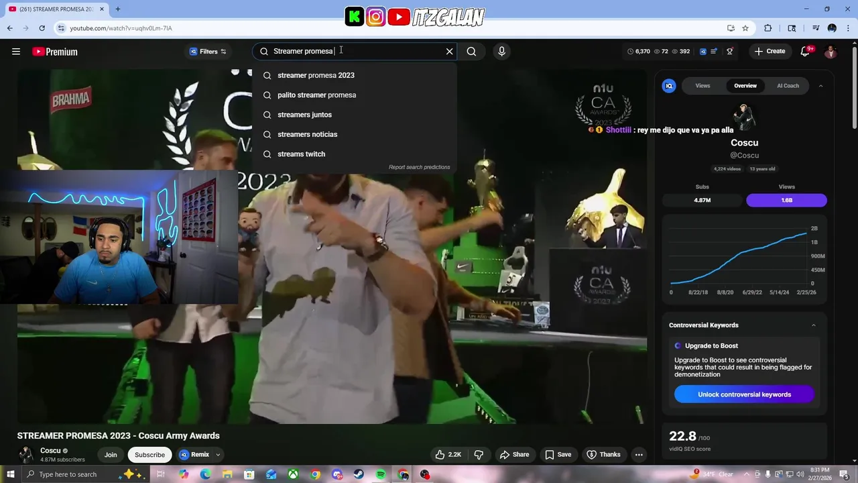The image size is (858, 483).
Task: Open the Windows Start menu
Action: (10, 474)
